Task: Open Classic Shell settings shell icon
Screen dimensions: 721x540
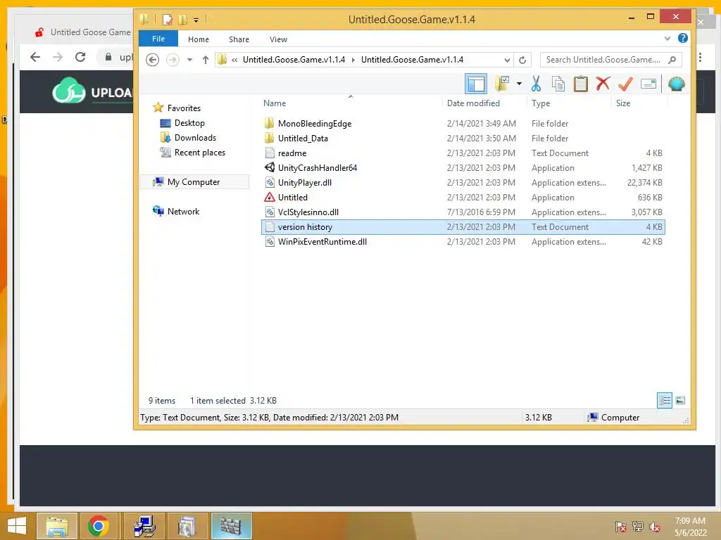Action: [677, 84]
